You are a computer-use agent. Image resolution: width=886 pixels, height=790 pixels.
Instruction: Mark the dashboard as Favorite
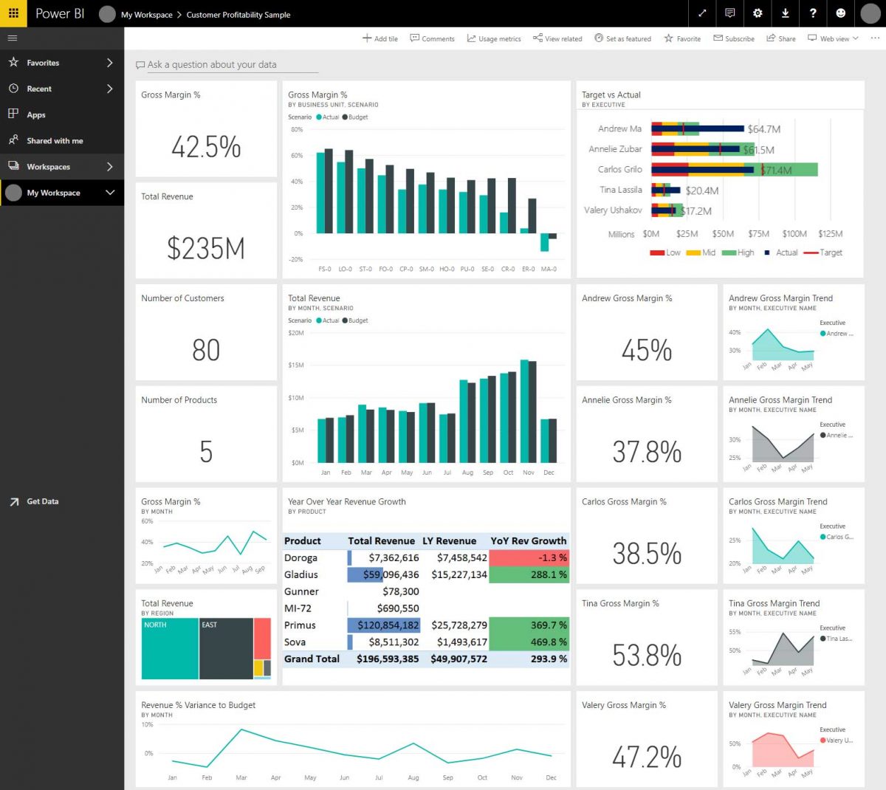(681, 38)
